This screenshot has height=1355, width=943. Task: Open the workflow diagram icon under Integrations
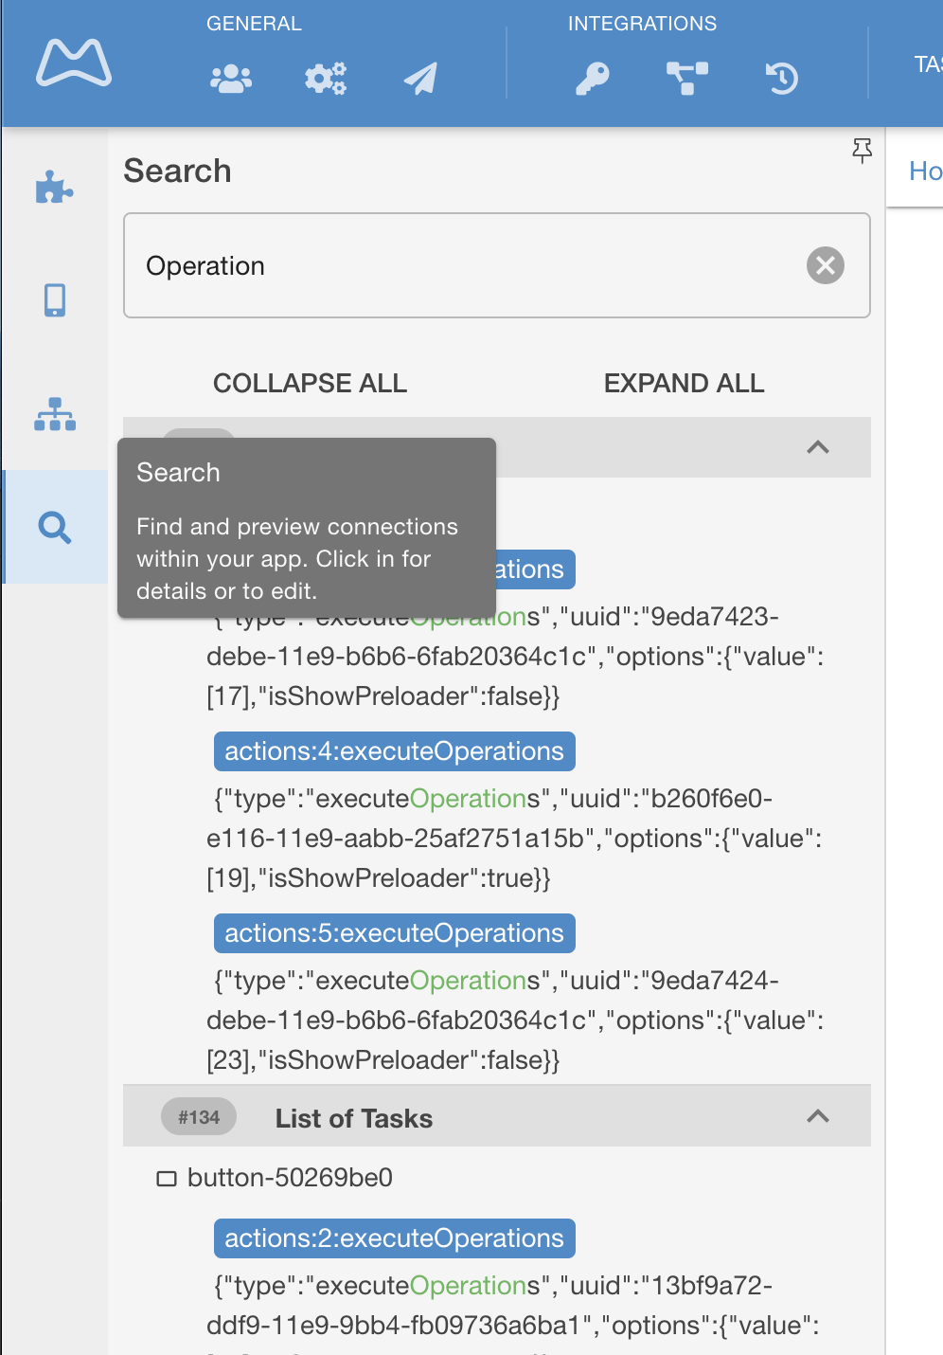(687, 79)
